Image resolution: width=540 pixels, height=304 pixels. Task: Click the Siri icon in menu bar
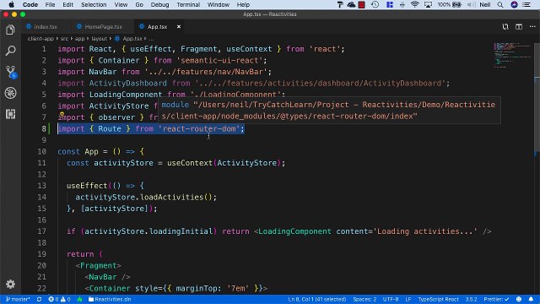tap(514, 4)
